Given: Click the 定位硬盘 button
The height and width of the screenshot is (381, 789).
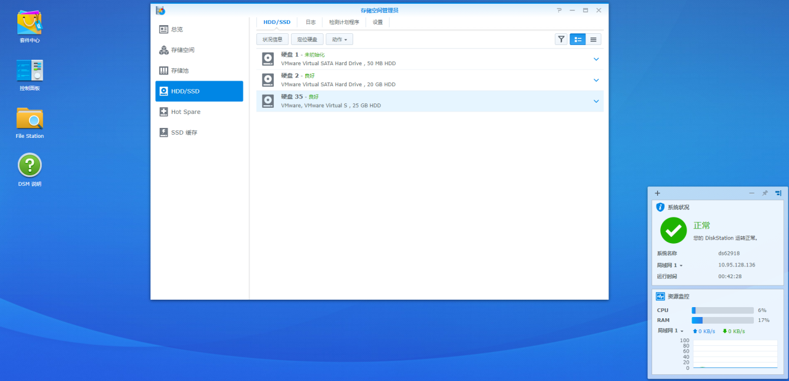Looking at the screenshot, I should (x=307, y=39).
